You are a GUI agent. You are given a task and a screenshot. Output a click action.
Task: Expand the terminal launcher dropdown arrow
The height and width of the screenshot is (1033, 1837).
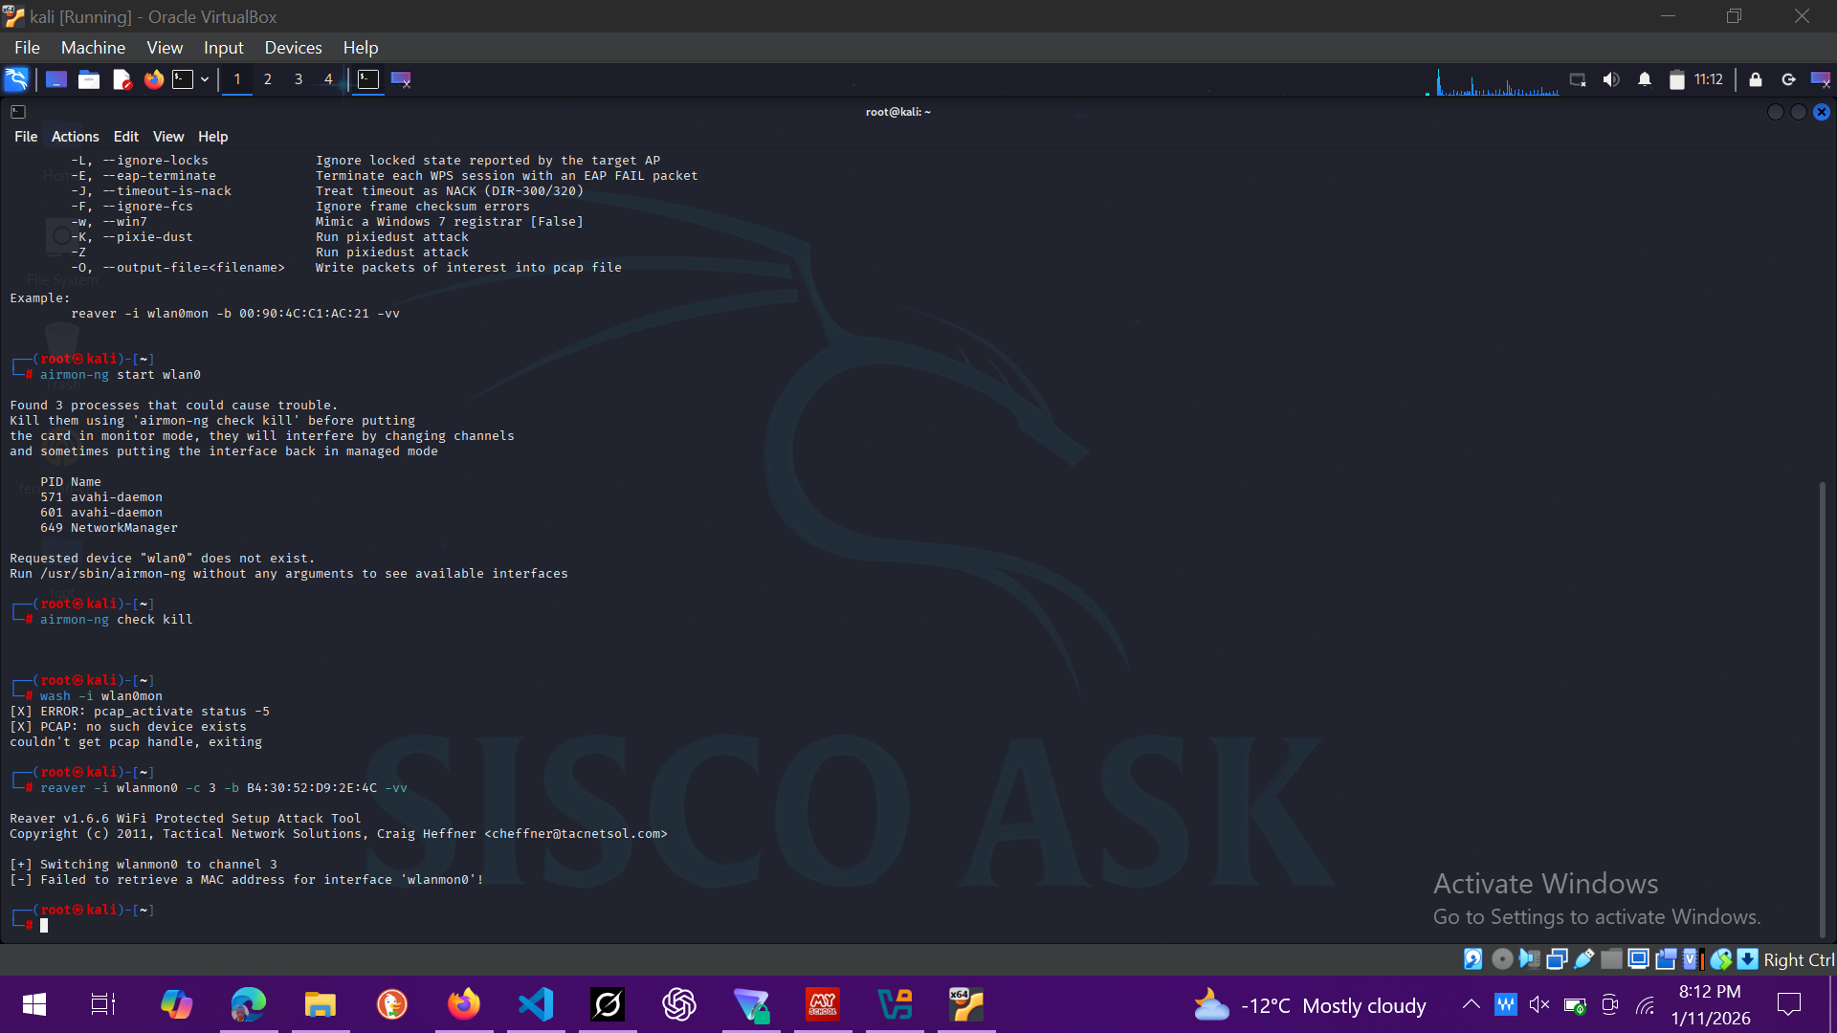pyautogui.click(x=205, y=79)
